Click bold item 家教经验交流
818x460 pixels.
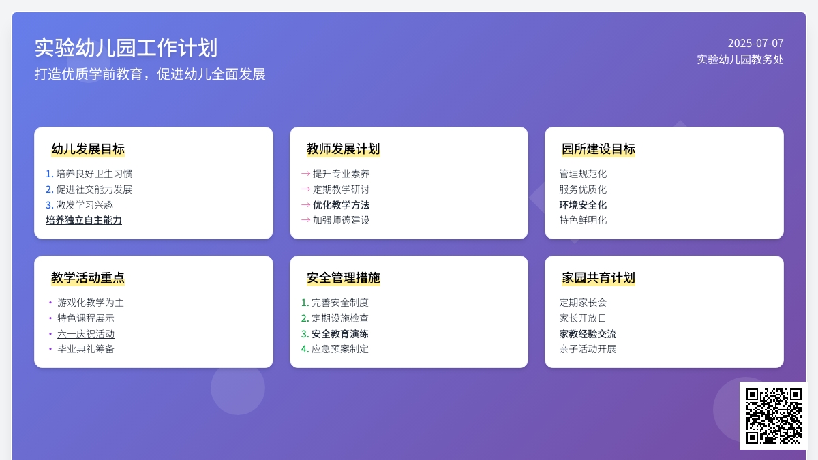tap(588, 334)
